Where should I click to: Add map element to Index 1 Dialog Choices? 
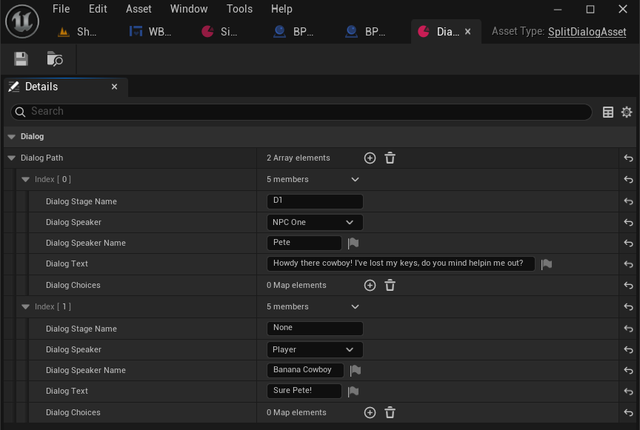pos(370,412)
